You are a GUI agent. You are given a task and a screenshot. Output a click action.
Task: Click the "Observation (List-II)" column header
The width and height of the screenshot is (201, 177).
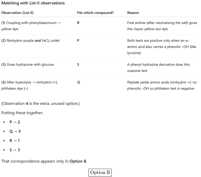18,13
